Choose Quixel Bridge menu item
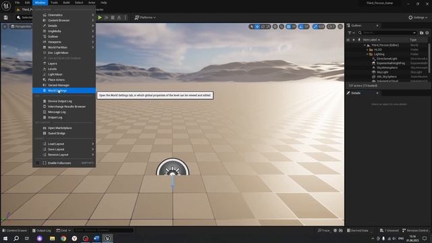Viewport: 432px width, 243px height. point(64,134)
